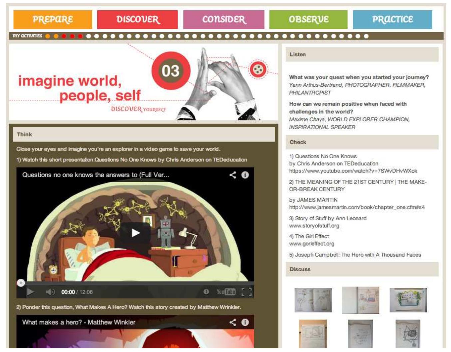Play the Questions no one knows video

(135, 233)
